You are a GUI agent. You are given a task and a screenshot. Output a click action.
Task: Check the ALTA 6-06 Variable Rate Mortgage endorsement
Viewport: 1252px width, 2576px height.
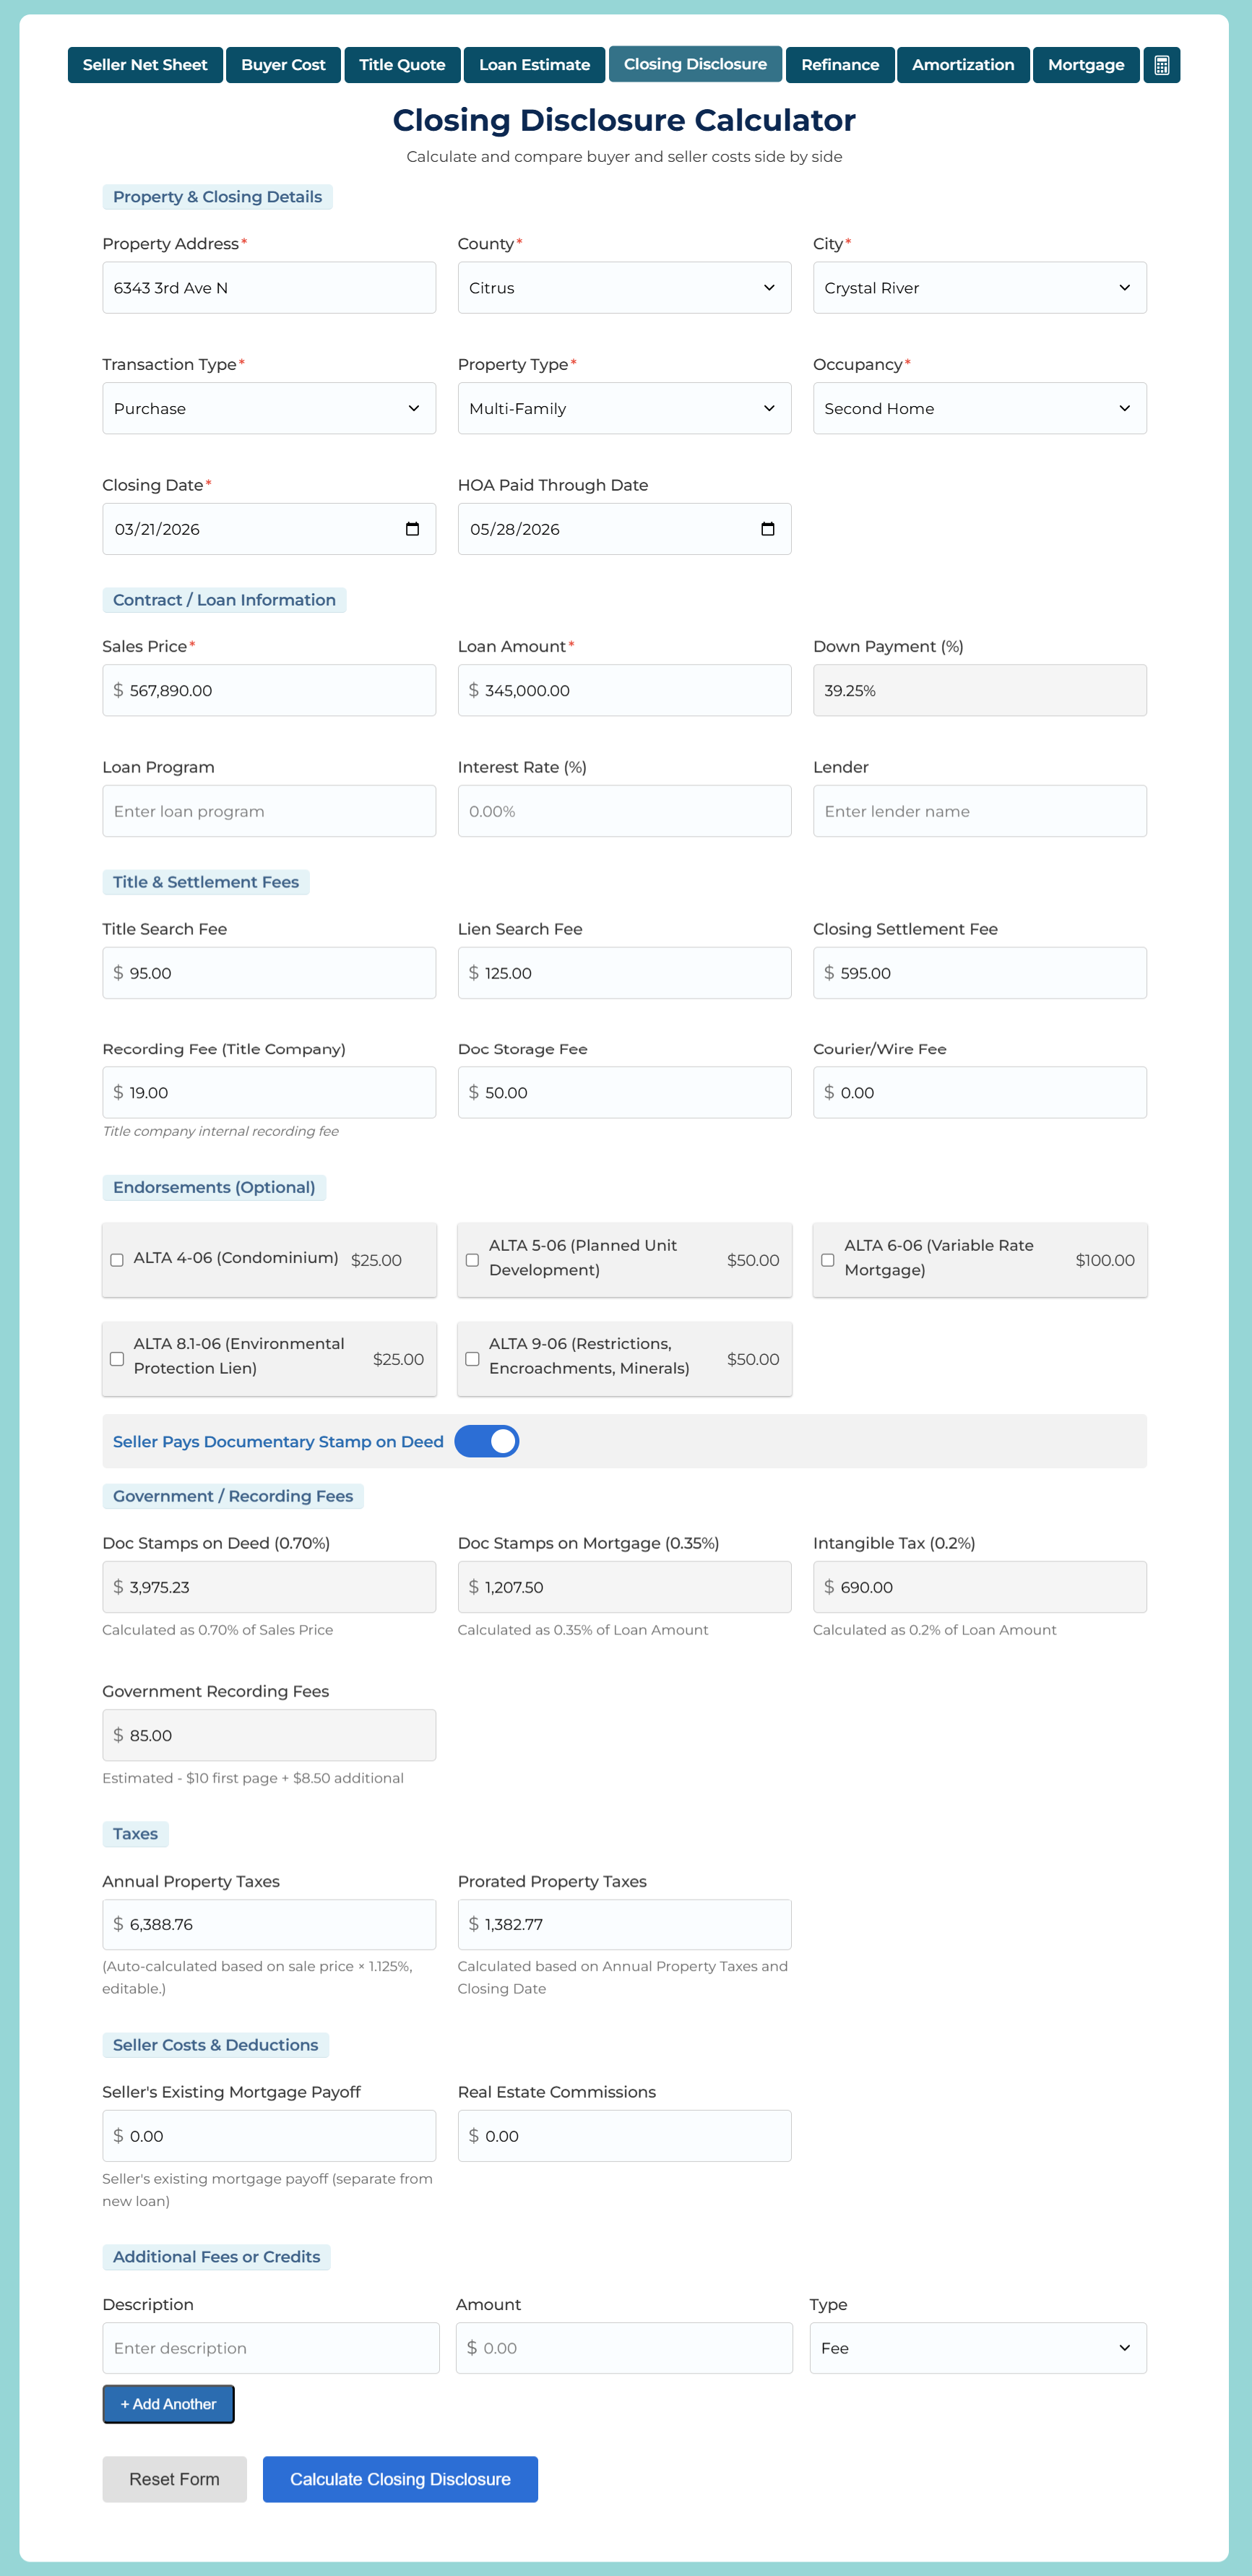827,1260
